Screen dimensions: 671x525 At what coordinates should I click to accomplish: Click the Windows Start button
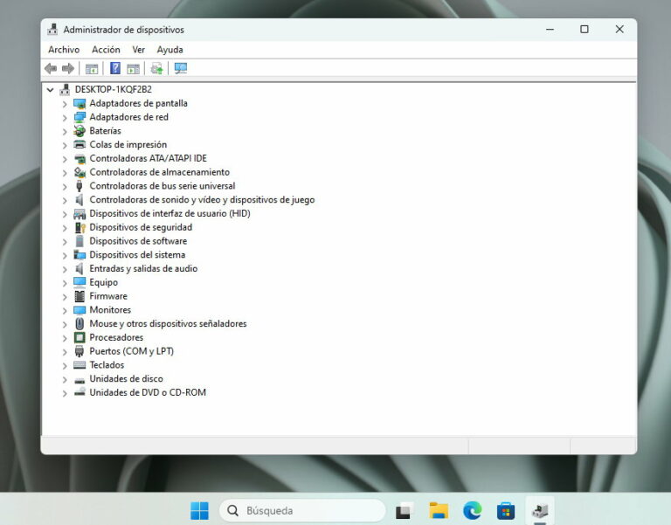click(199, 510)
